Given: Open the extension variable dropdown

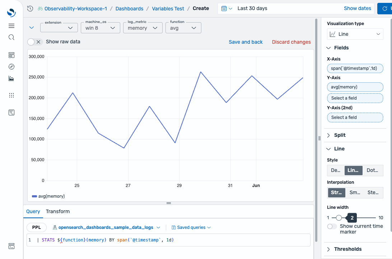Looking at the screenshot, I should tap(59, 28).
